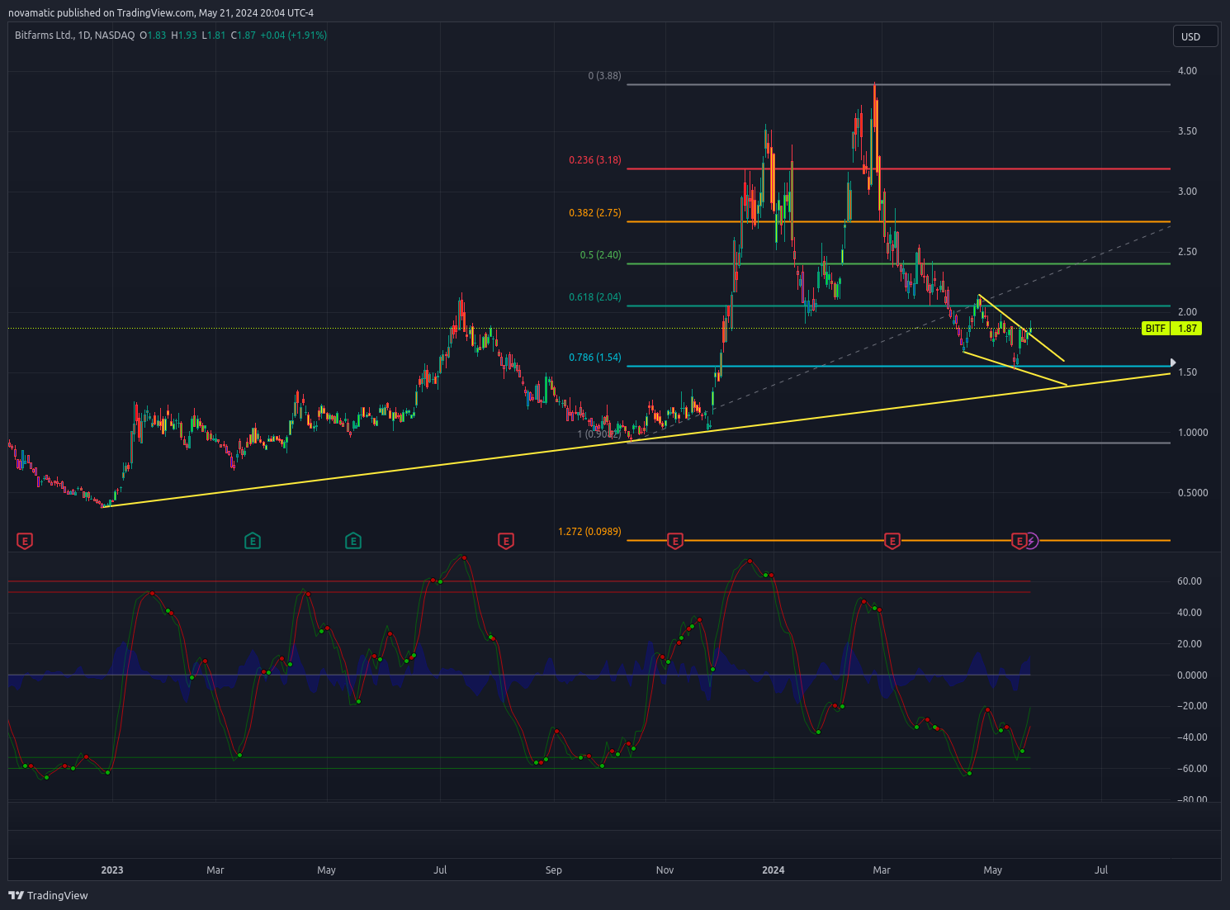This screenshot has width=1230, height=910.
Task: Open the USD currency selector
Action: [x=1195, y=36]
